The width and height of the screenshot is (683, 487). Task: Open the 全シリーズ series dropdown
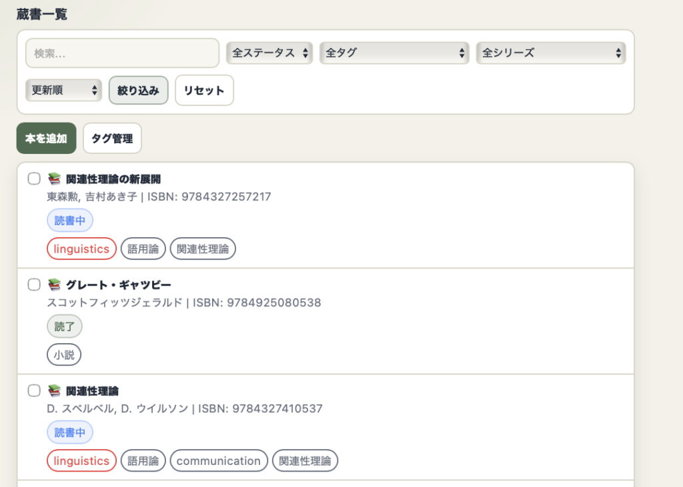[x=550, y=53]
